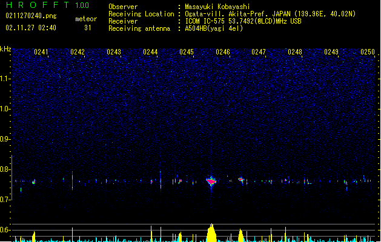Click the 'meteor' label

point(86,19)
